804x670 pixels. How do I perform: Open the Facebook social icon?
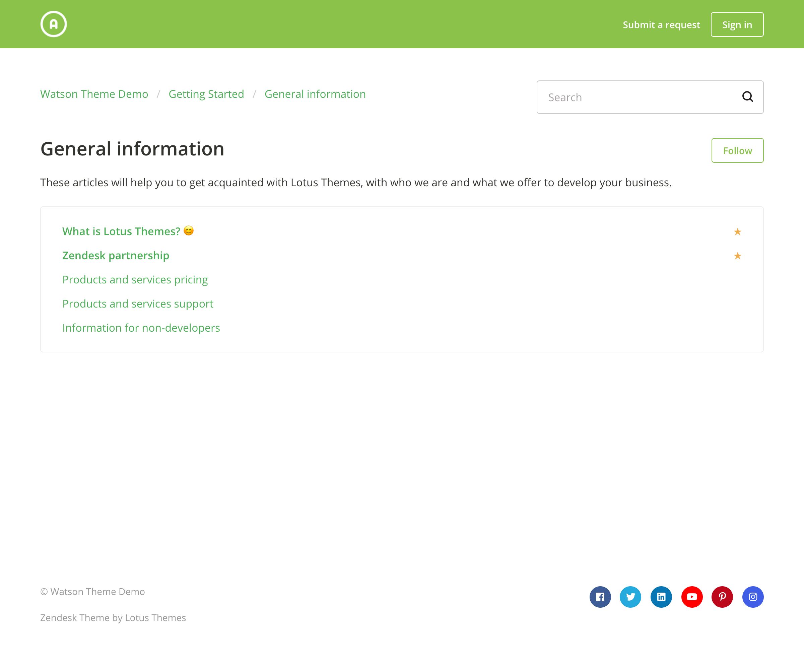(x=600, y=597)
